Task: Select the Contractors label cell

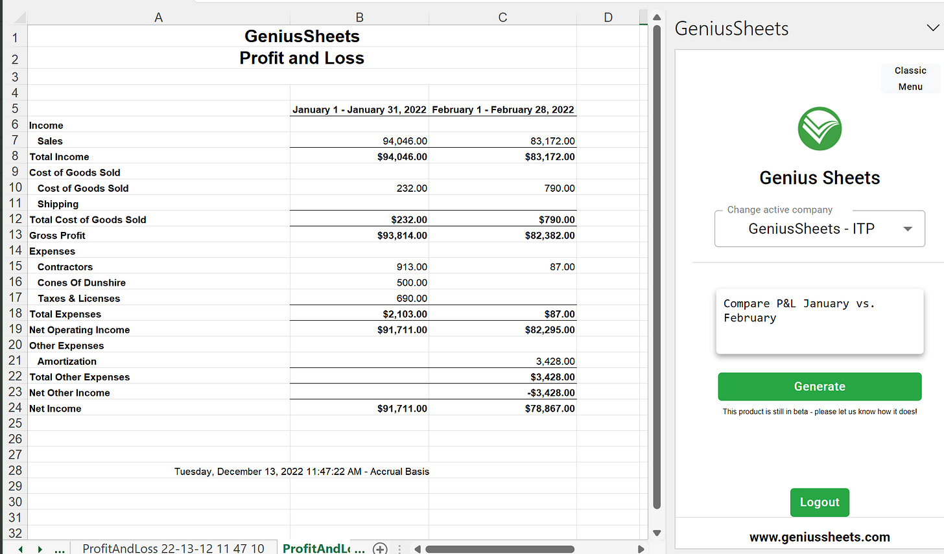Action: 158,266
